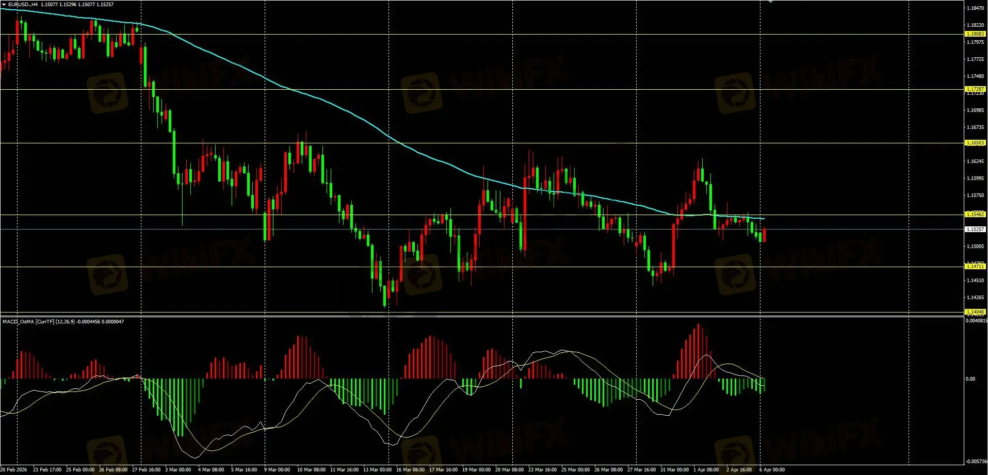Click the 16 Mar 08:00 time label
This screenshot has height=475, width=988.
click(410, 470)
